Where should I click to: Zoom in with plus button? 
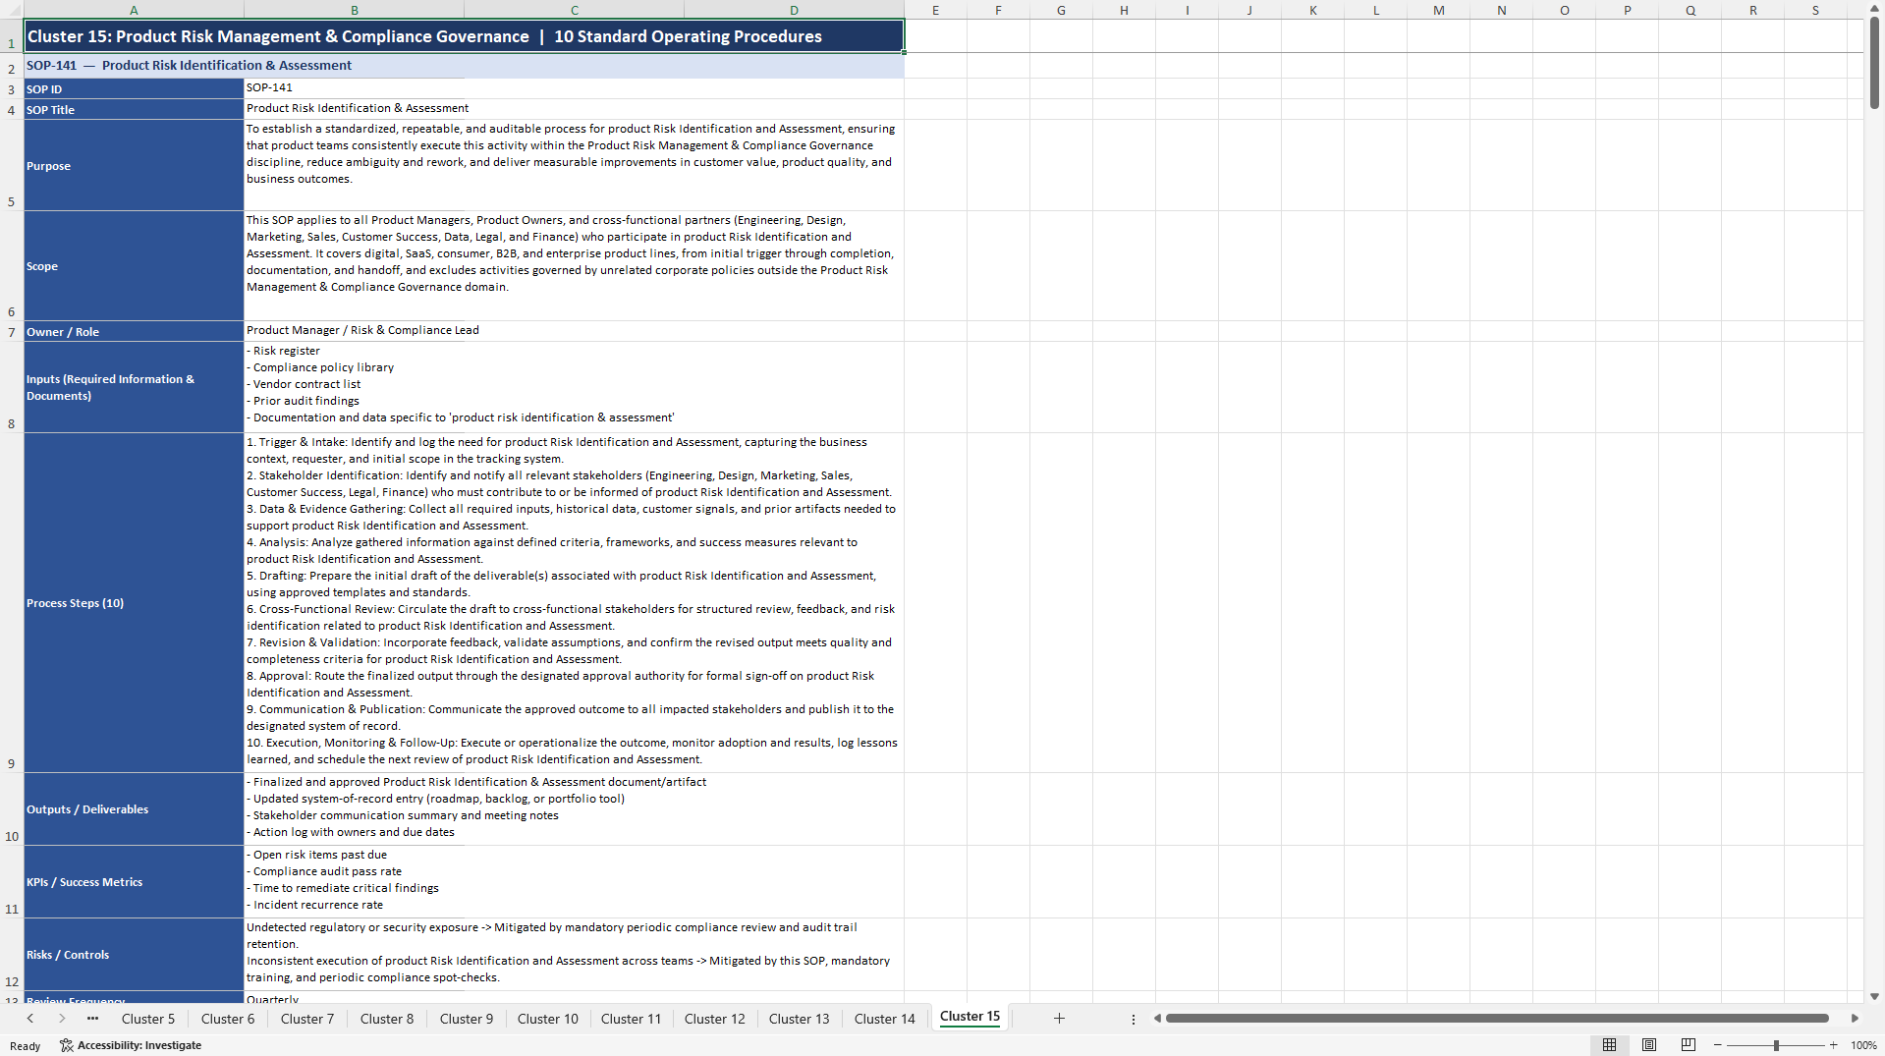click(1833, 1045)
